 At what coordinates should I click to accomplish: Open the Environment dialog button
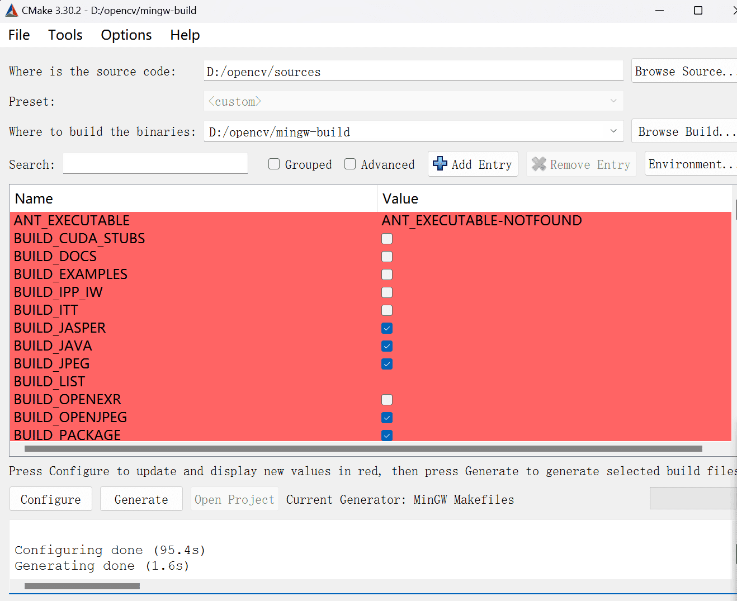click(x=691, y=164)
